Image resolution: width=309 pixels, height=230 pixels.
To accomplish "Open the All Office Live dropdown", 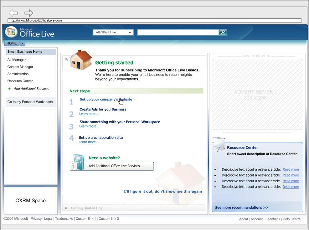I will coord(113,32).
